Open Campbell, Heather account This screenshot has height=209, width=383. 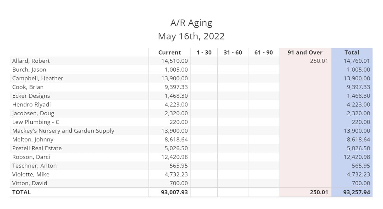pyautogui.click(x=38, y=78)
